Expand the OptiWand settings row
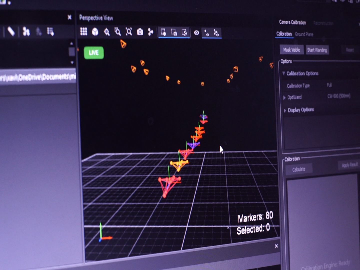Viewport: 360px width, 270px height. [x=284, y=97]
